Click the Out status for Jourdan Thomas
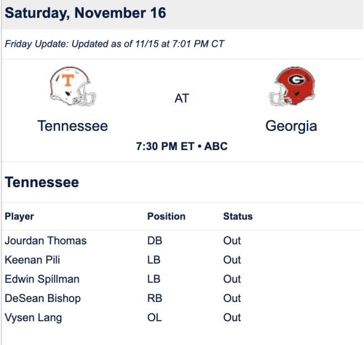 click(232, 241)
